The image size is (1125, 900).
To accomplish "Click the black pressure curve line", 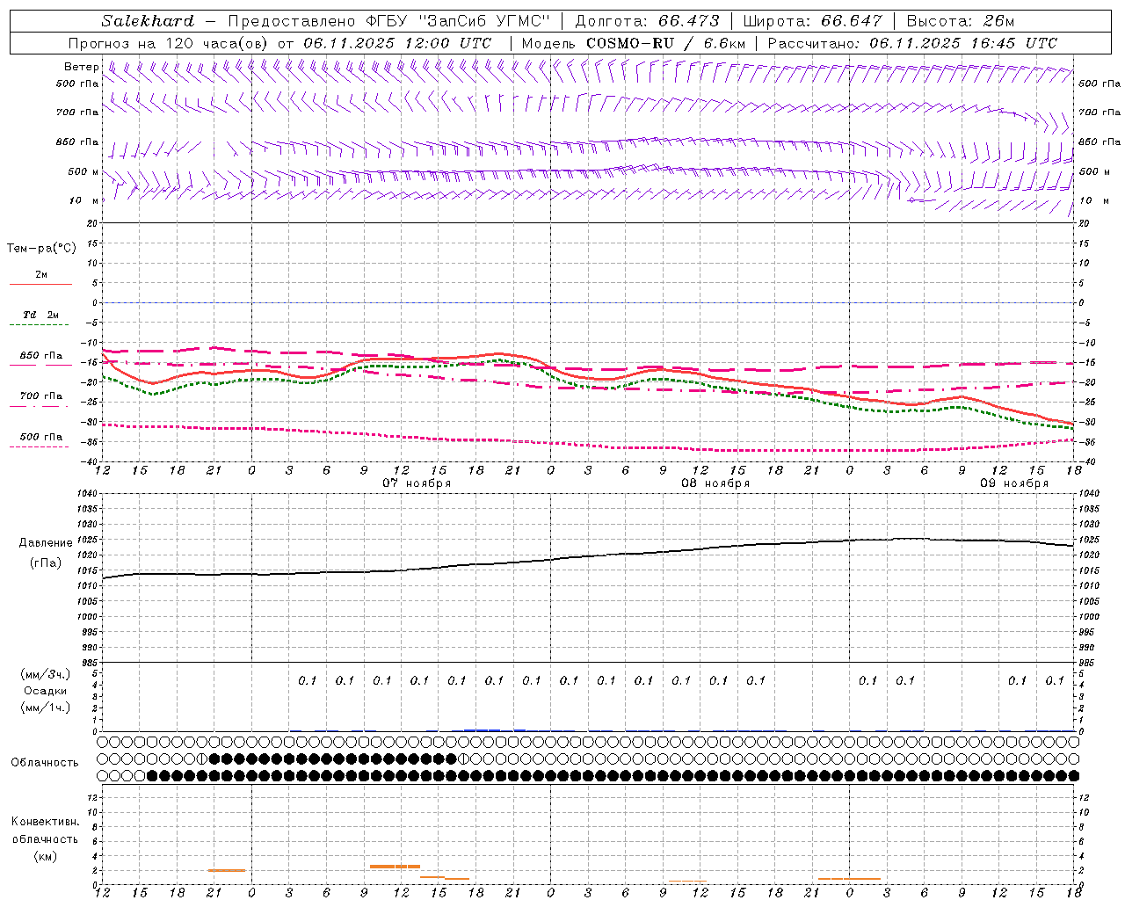I will click(588, 555).
